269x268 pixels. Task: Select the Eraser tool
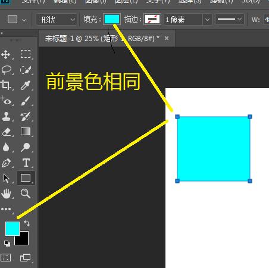tap(6, 132)
